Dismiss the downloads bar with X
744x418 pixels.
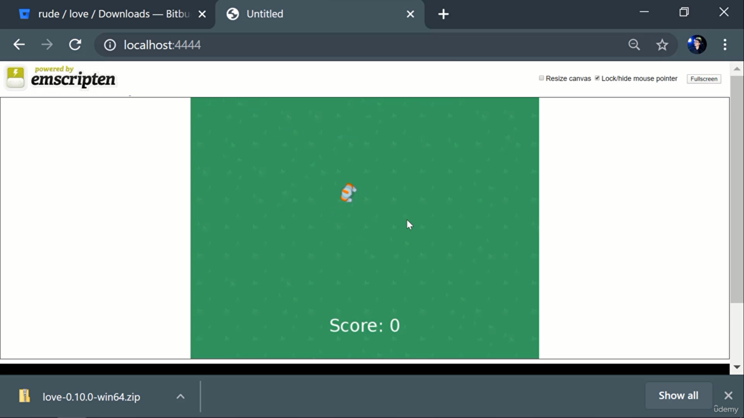point(728,396)
